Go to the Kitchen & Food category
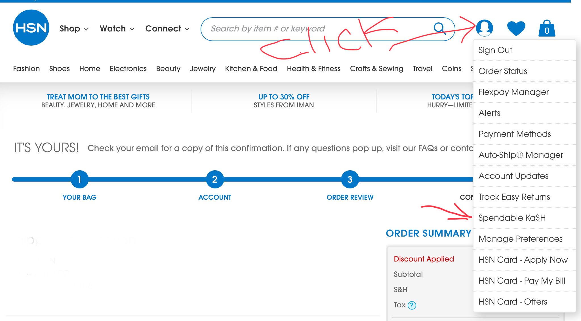Viewport: 581px width, 321px height. click(251, 69)
